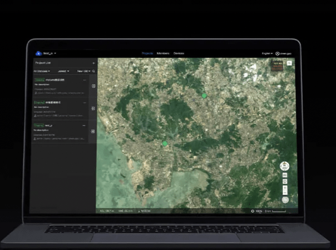Open more options for test_p project
The height and width of the screenshot is (250, 336).
point(84,126)
